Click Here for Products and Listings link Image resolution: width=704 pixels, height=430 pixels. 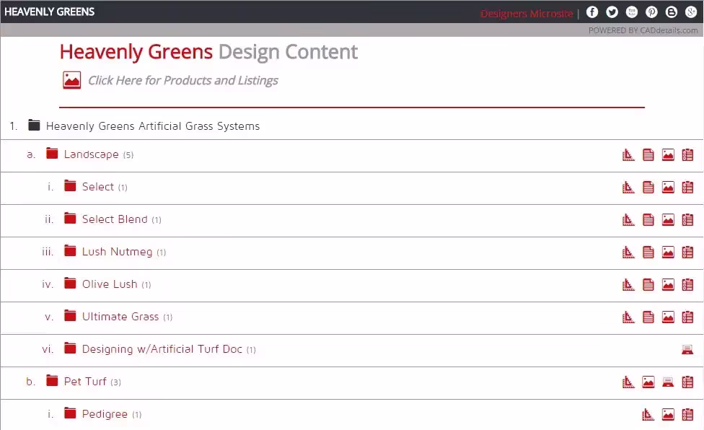coord(182,80)
